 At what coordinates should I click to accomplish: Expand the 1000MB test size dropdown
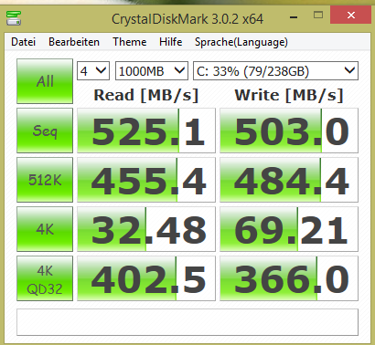point(152,71)
